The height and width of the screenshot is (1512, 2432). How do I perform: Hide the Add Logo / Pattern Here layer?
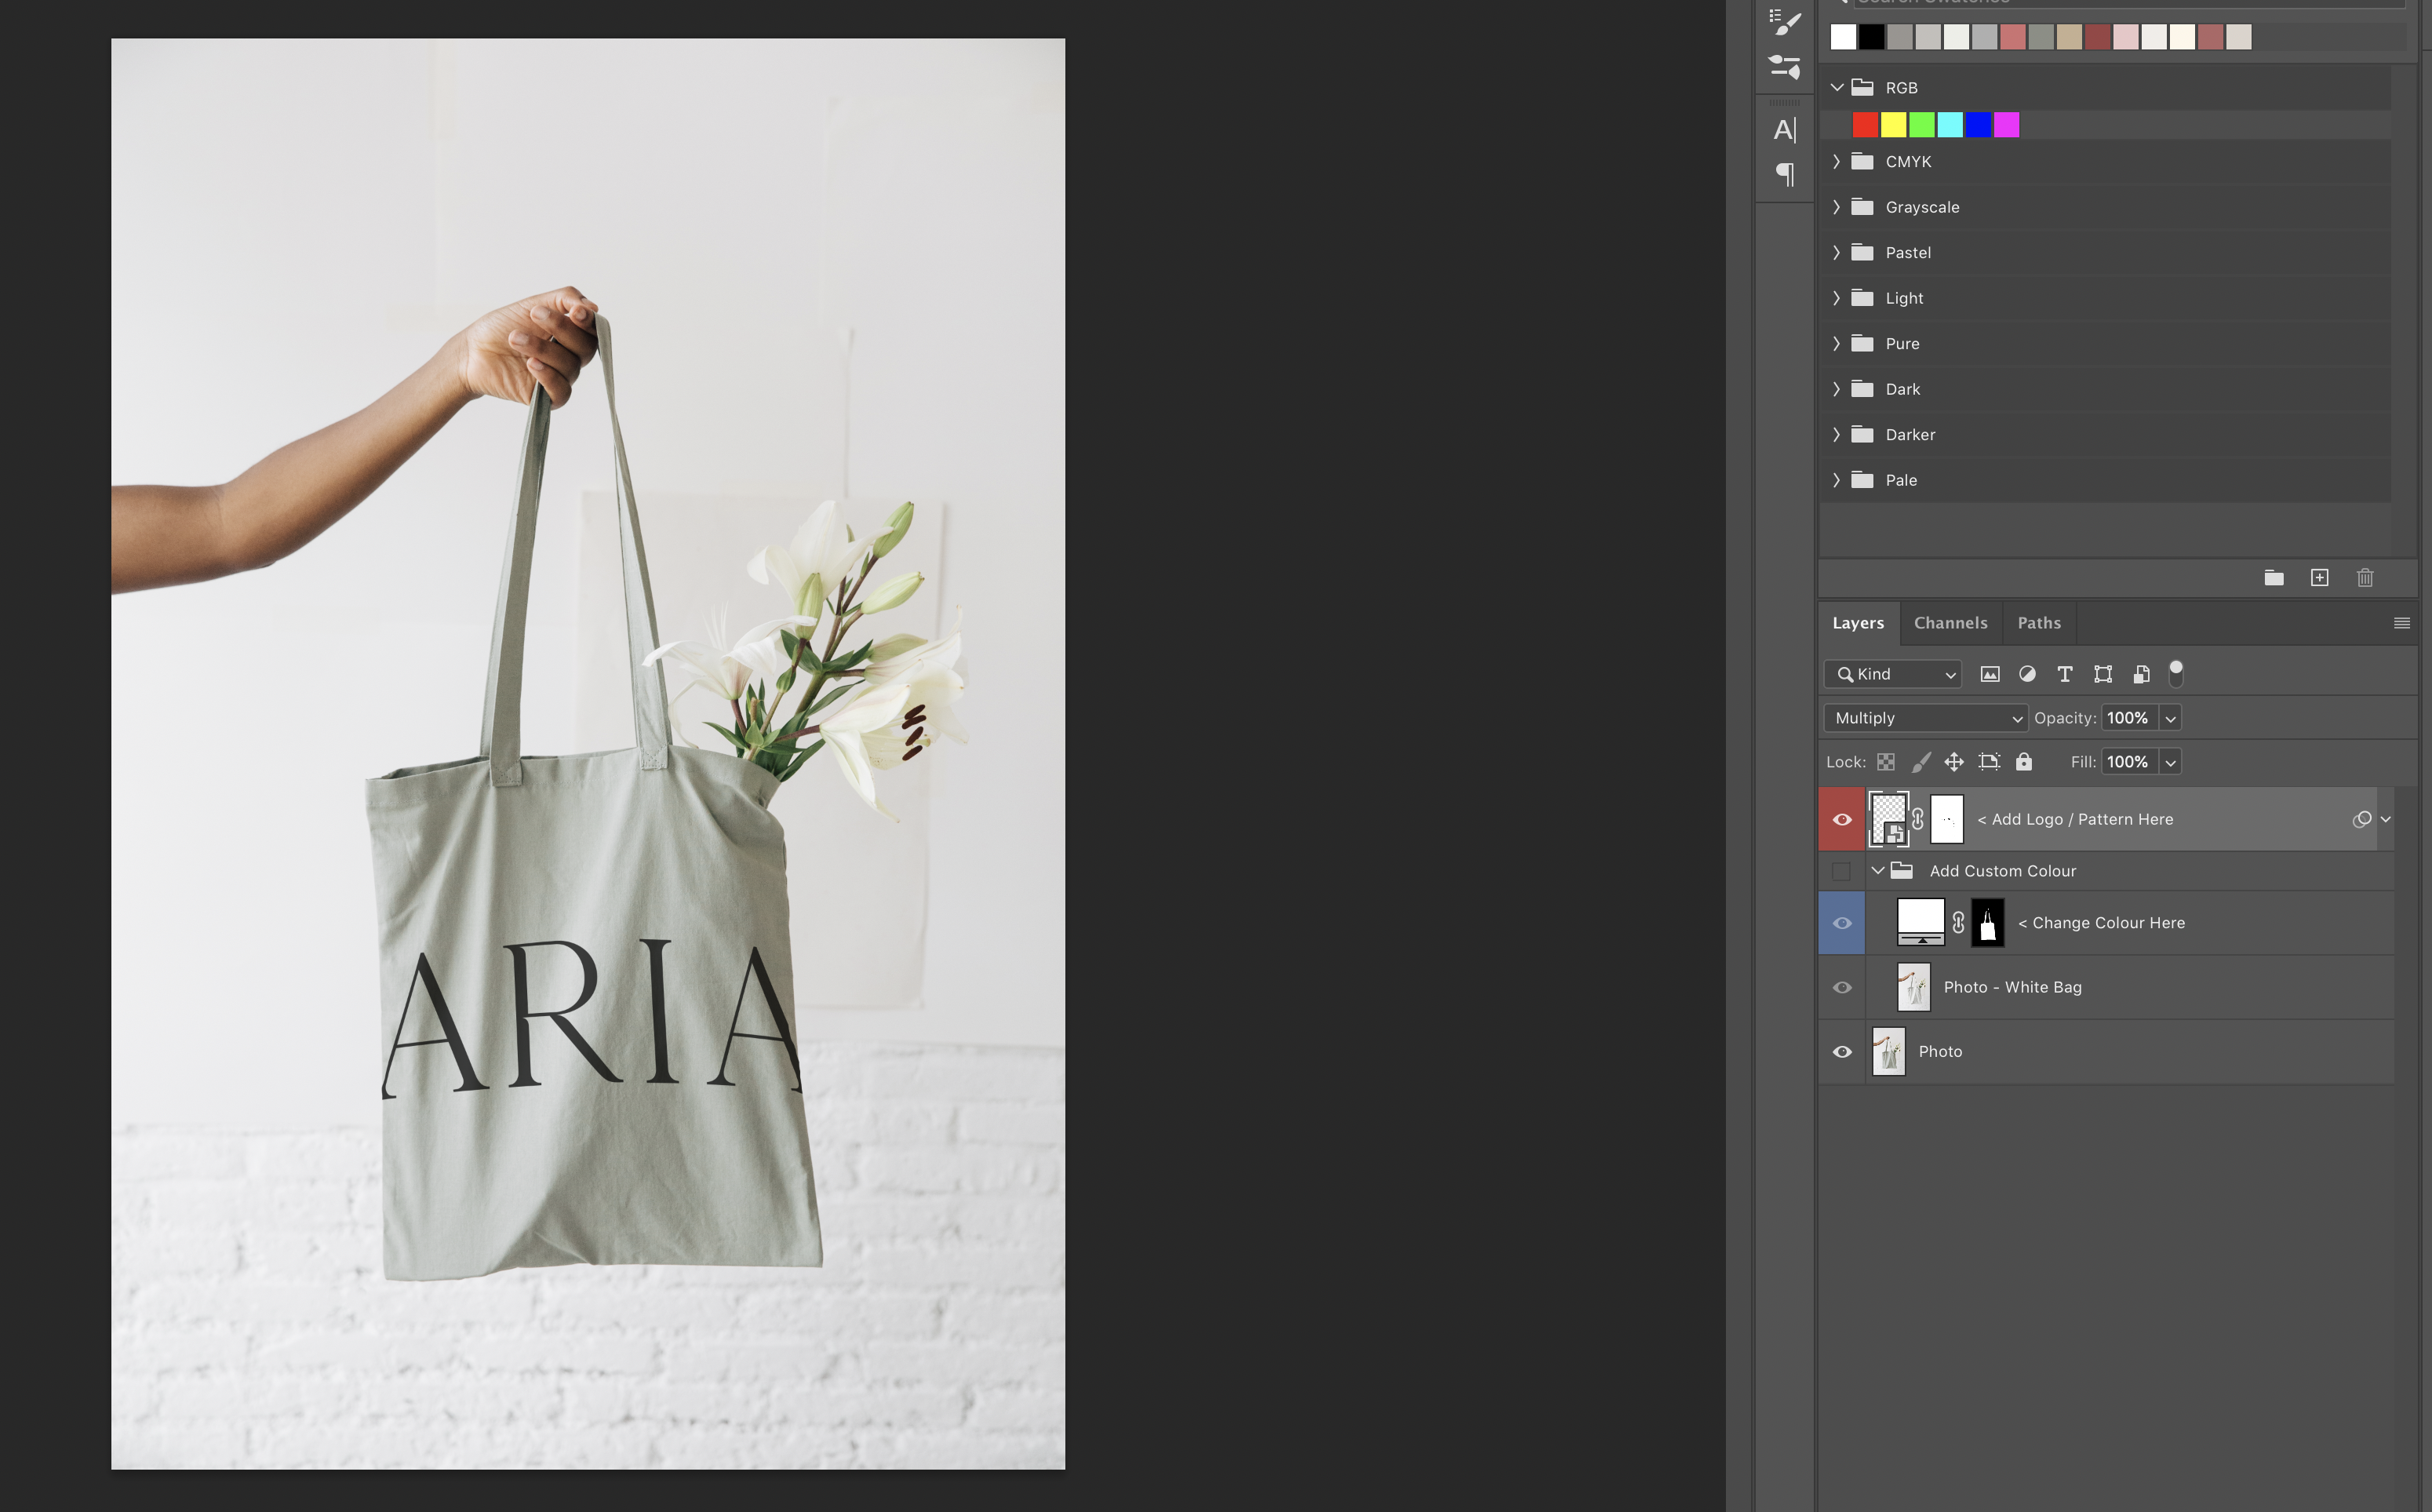[1841, 819]
